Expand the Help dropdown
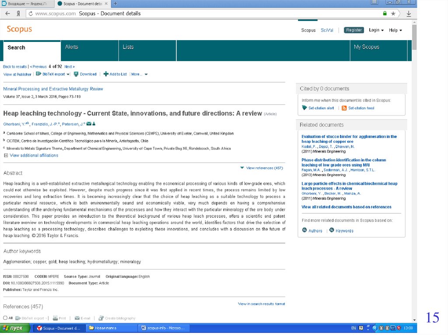 click(x=395, y=30)
